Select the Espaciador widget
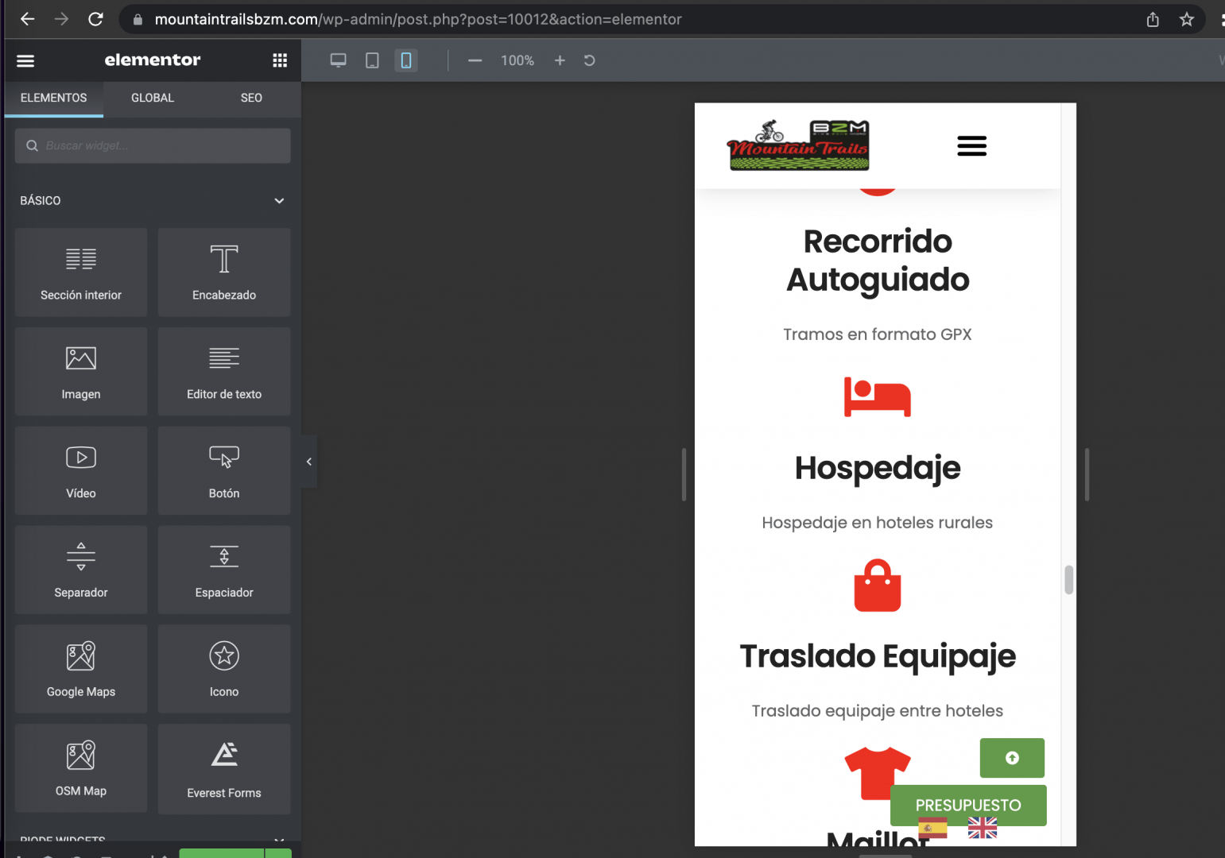This screenshot has width=1225, height=858. (224, 570)
